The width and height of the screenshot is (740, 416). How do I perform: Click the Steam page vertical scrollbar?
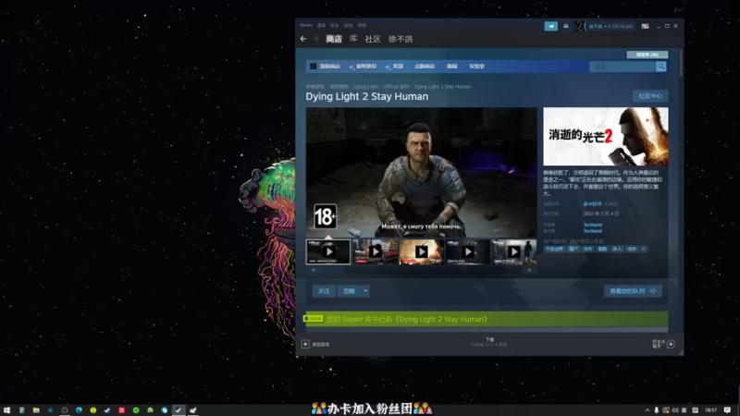(681, 62)
